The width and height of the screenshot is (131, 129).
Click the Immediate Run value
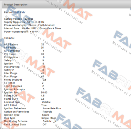(52, 108)
